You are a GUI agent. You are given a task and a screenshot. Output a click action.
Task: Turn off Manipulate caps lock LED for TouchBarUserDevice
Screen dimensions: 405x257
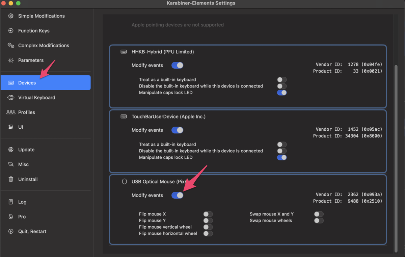click(x=282, y=157)
